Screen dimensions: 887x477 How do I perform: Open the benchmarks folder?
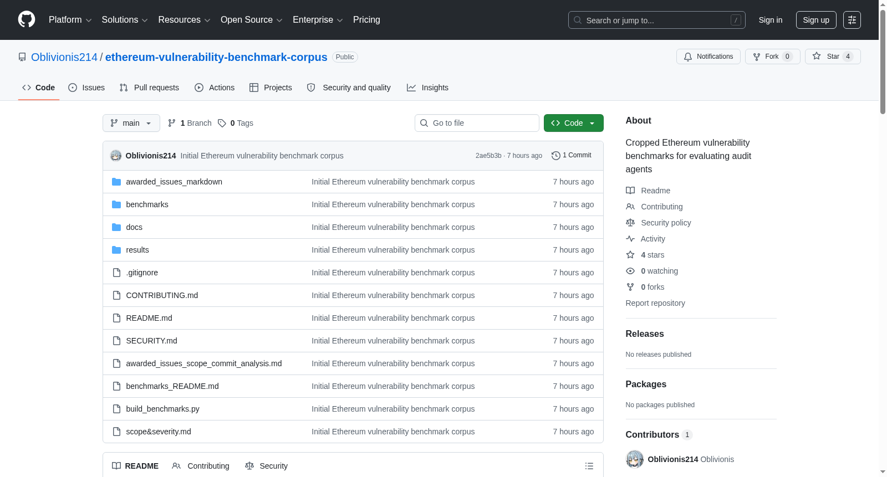147,204
